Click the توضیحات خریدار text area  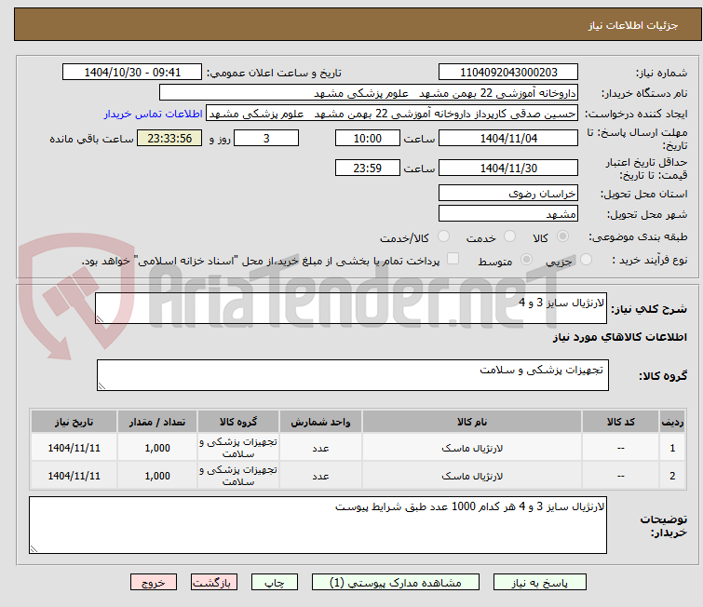click(x=318, y=525)
